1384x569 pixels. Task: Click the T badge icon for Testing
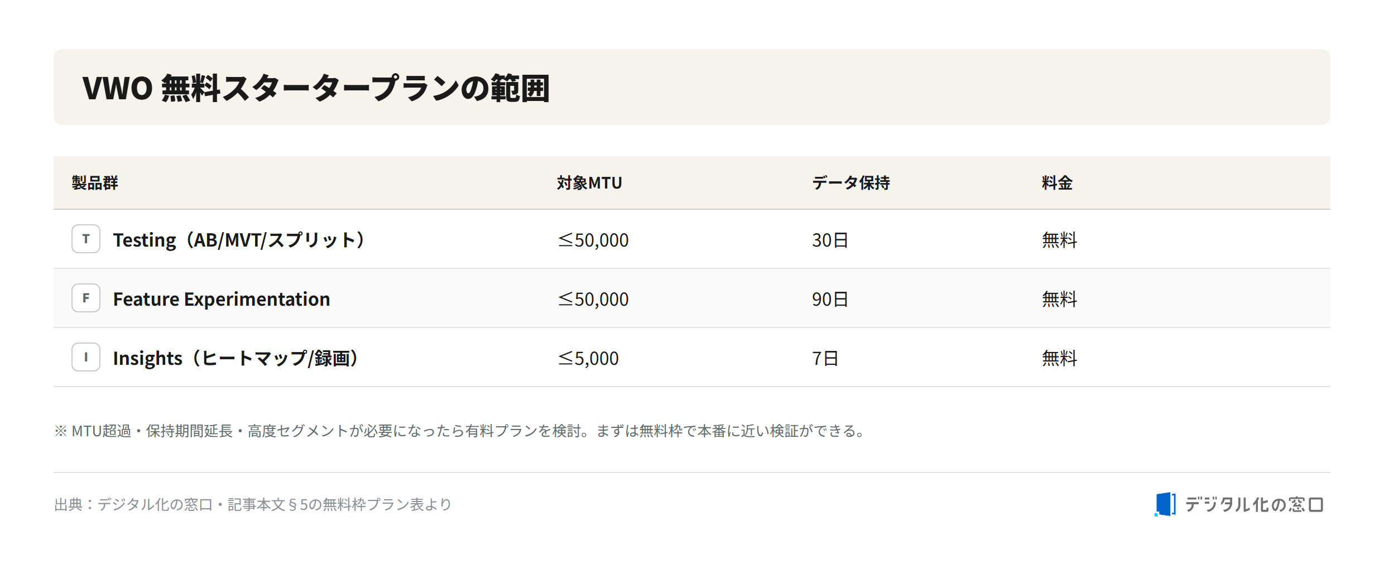pos(86,239)
